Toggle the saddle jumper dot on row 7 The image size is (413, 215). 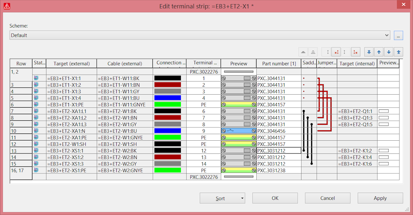click(x=304, y=111)
